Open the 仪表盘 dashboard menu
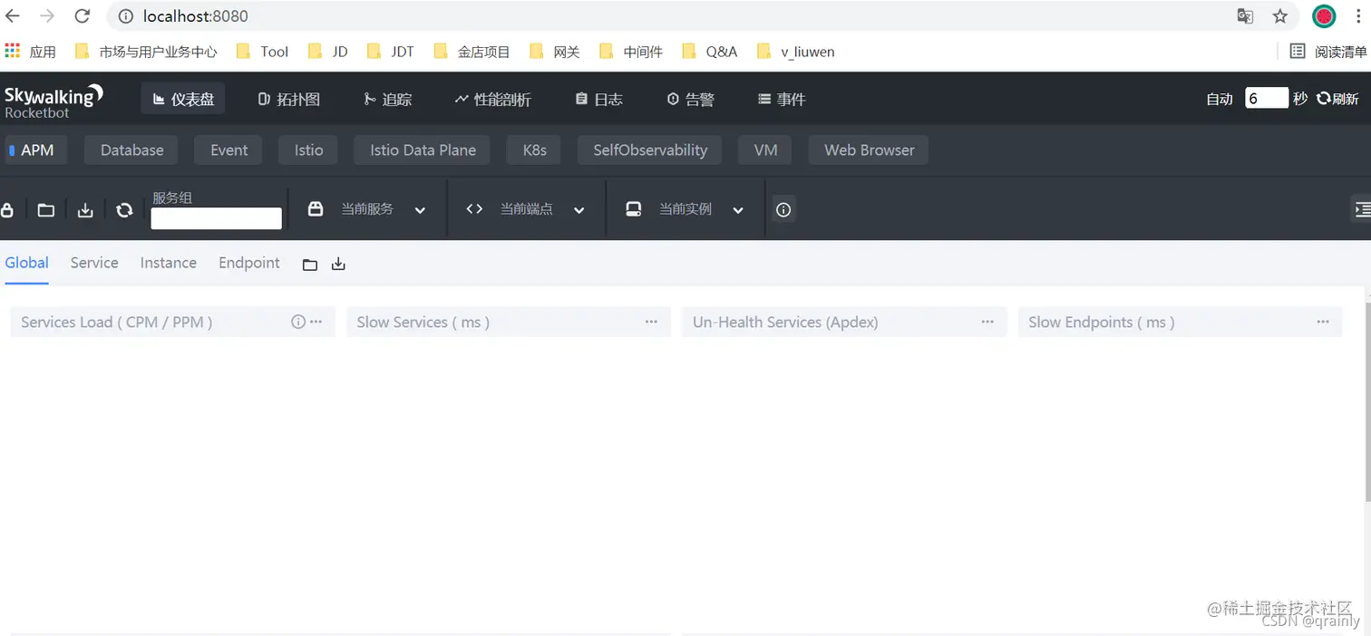The image size is (1371, 636). point(183,99)
